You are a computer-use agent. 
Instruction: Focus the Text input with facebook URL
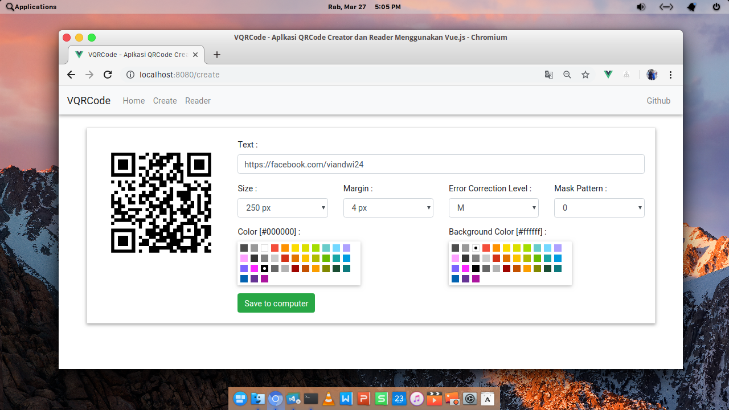click(441, 164)
